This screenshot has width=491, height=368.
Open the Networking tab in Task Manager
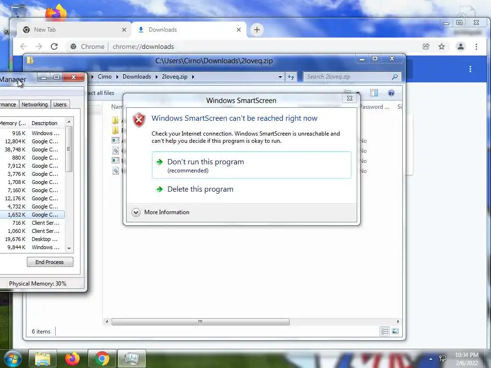click(x=35, y=104)
